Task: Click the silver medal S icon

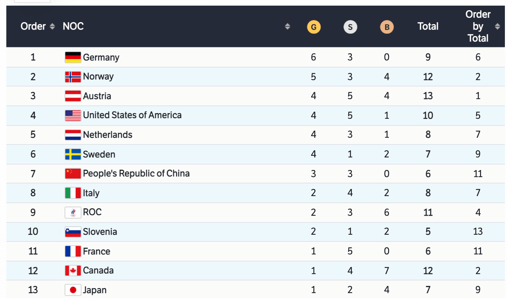Action: click(350, 27)
